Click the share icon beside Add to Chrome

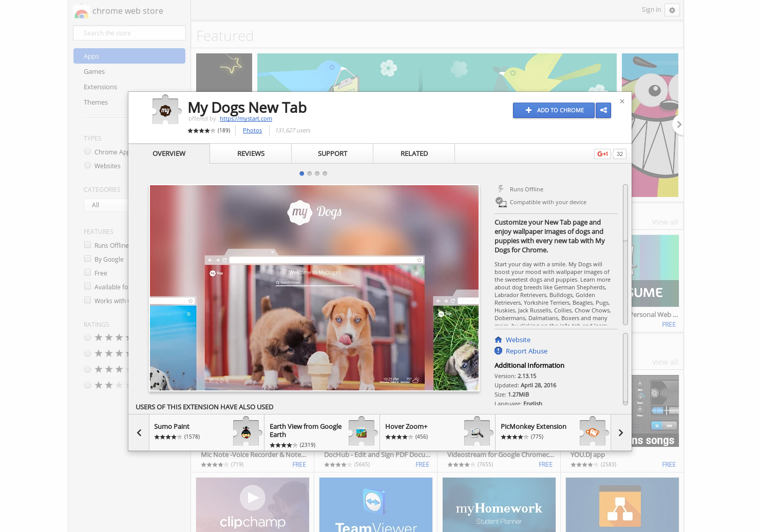[603, 110]
